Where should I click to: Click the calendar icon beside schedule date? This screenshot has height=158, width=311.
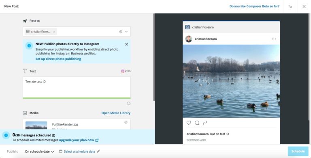[61, 151]
